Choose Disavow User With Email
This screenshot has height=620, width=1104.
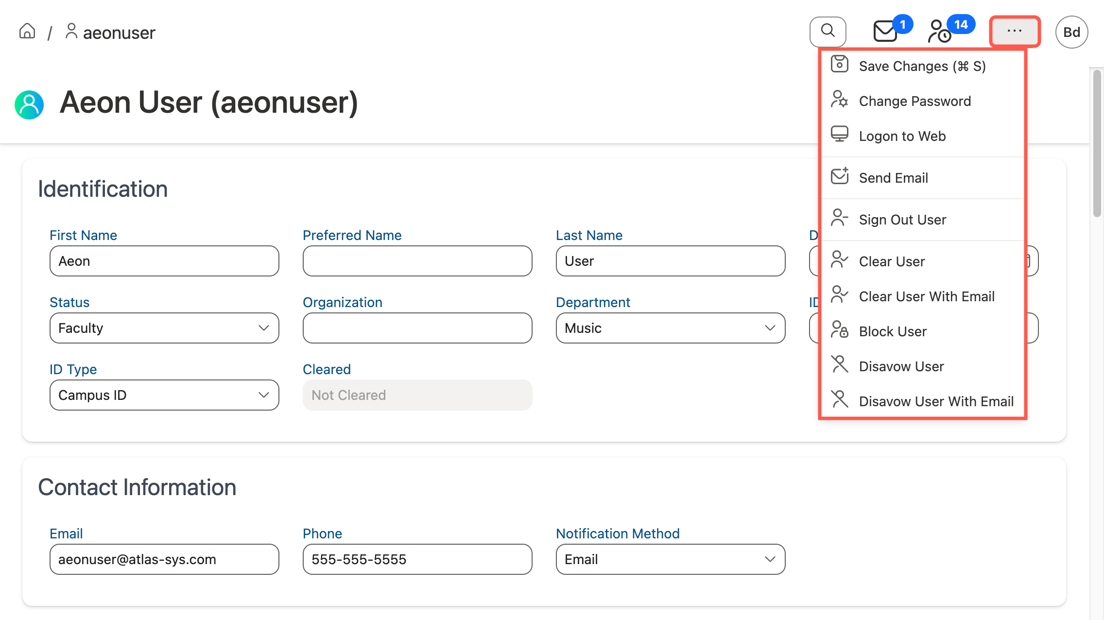pos(936,401)
